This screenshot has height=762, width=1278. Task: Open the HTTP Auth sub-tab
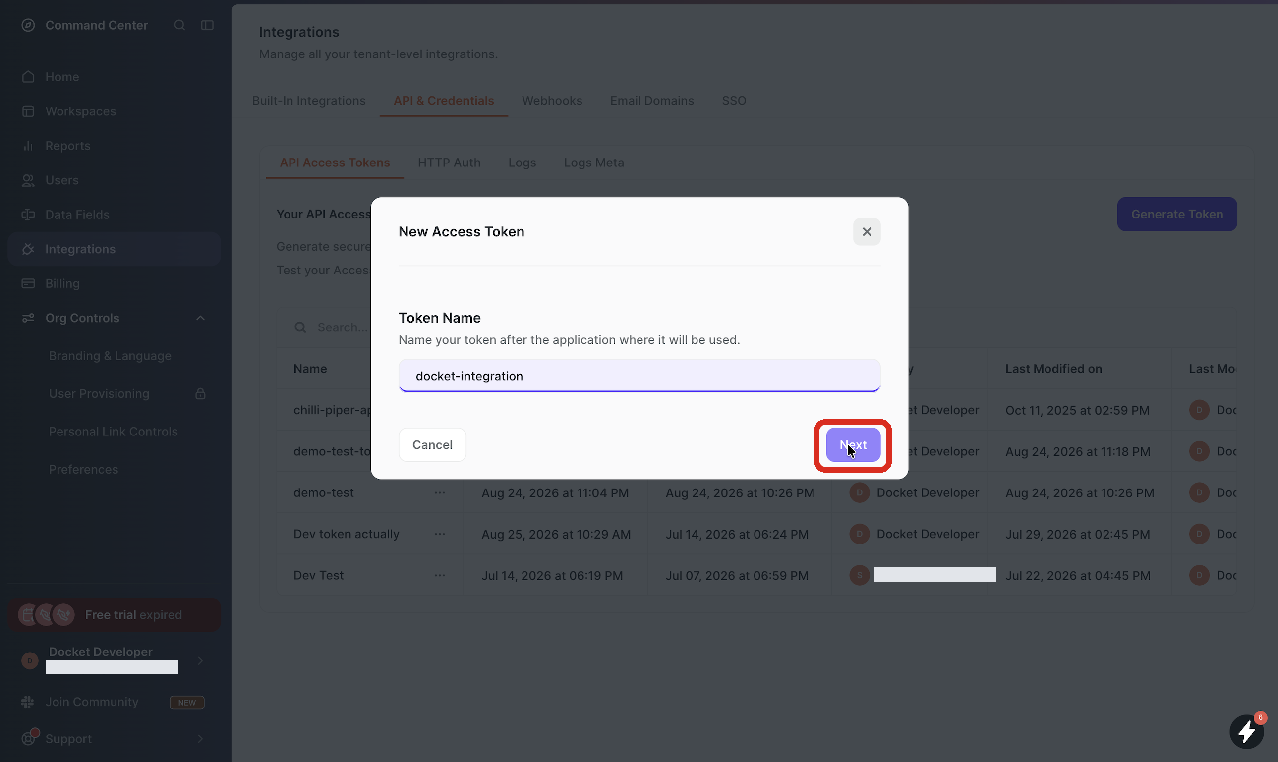point(449,163)
